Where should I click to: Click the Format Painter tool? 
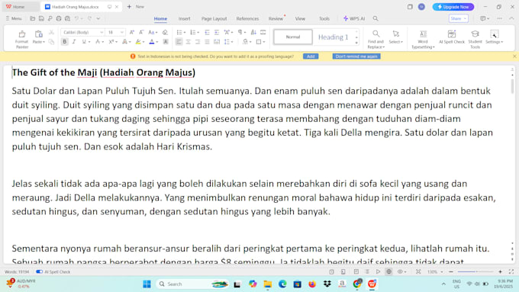[x=22, y=39]
